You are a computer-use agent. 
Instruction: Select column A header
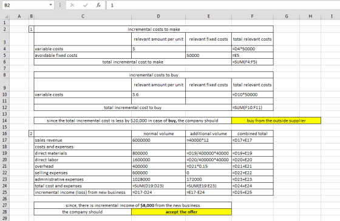(19, 16)
